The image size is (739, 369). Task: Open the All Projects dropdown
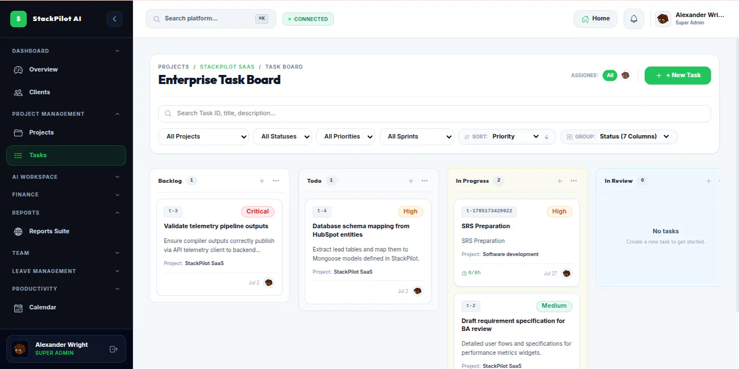pos(204,137)
